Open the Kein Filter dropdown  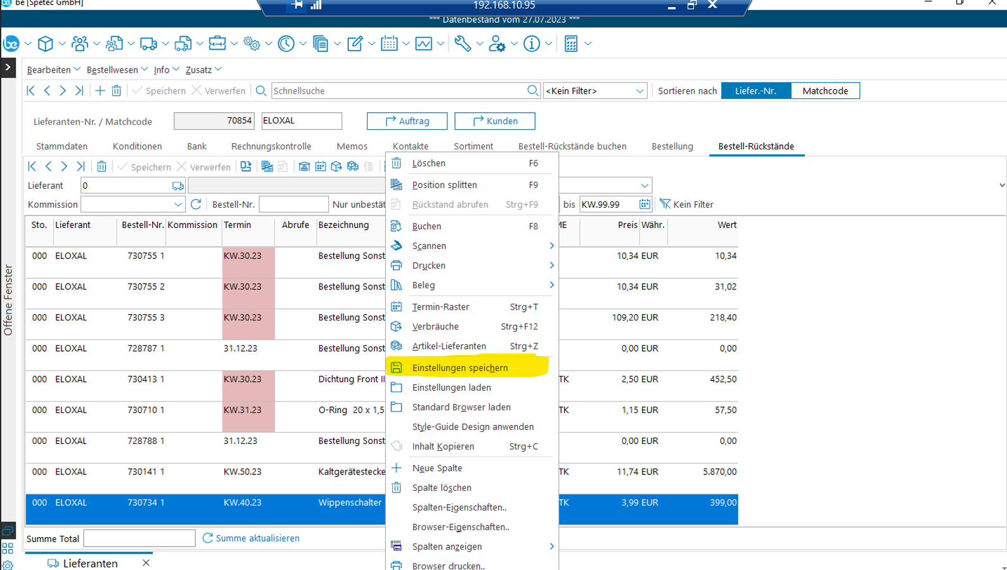tap(594, 91)
